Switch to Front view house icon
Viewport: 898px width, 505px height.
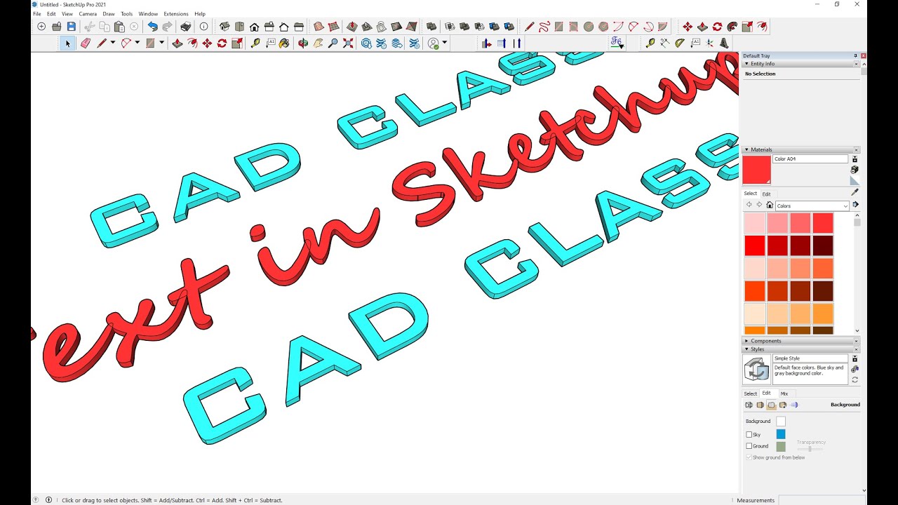tap(254, 27)
